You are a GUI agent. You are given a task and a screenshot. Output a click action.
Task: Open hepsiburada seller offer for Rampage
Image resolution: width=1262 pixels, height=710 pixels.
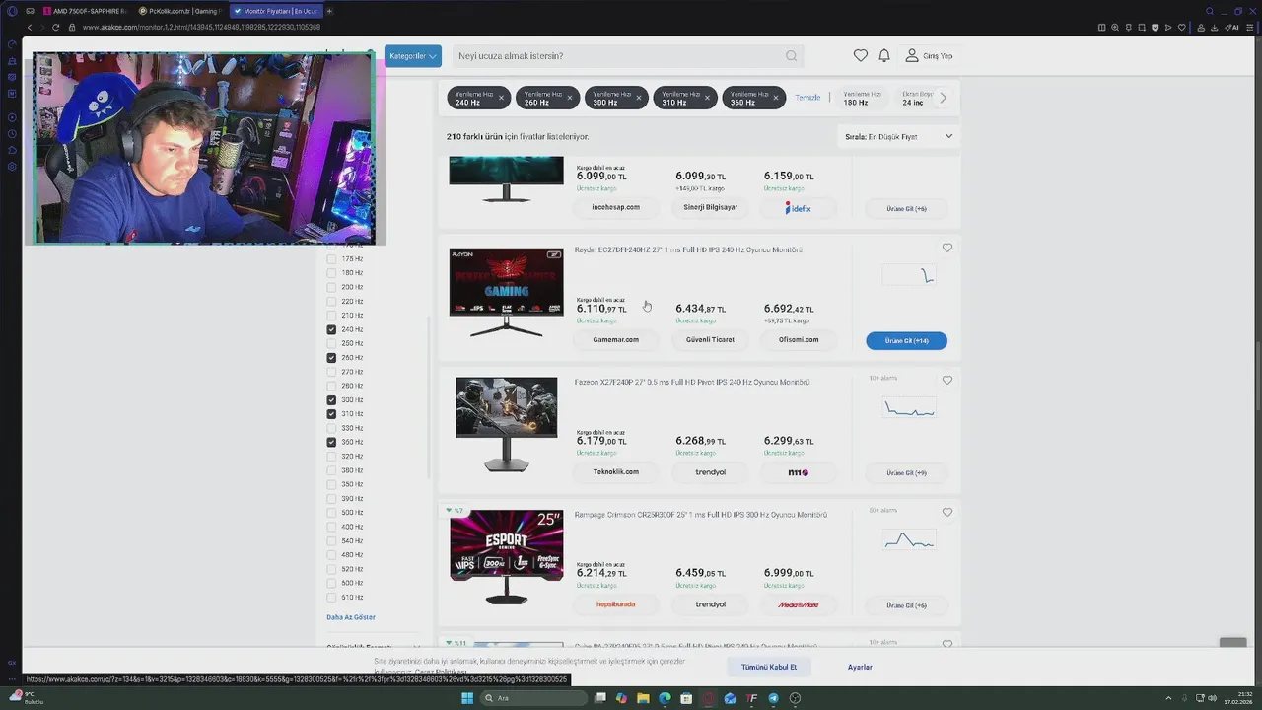click(616, 604)
